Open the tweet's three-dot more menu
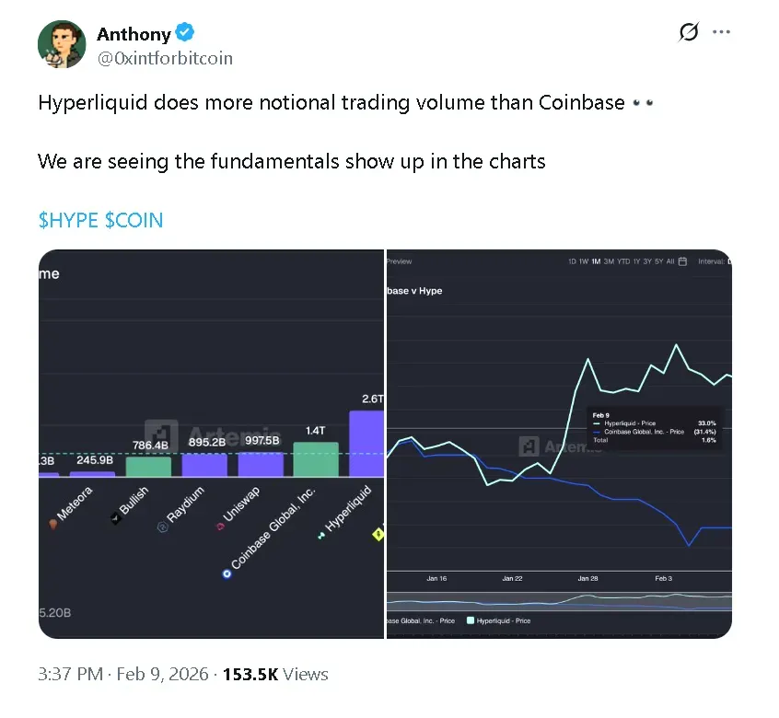This screenshot has width=779, height=718. tap(721, 33)
